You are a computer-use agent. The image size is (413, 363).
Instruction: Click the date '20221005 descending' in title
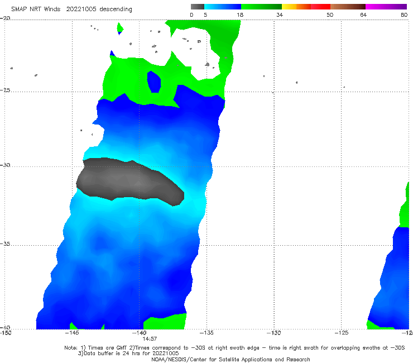(x=99, y=9)
